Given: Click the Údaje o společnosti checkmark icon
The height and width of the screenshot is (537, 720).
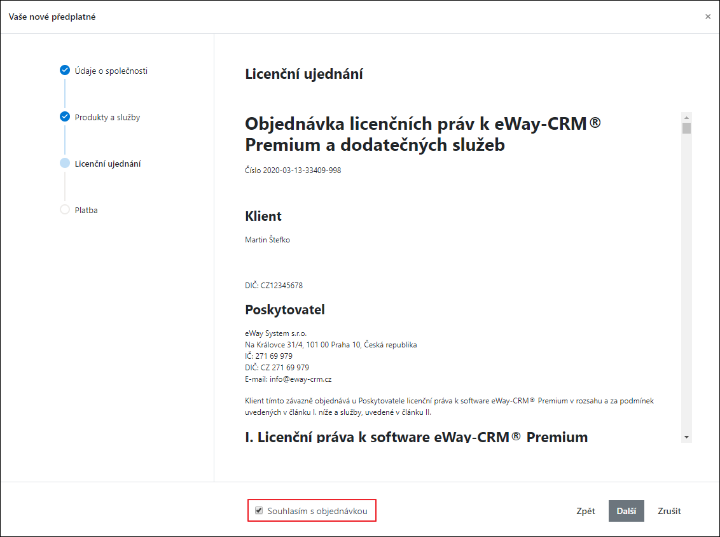Looking at the screenshot, I should (65, 70).
